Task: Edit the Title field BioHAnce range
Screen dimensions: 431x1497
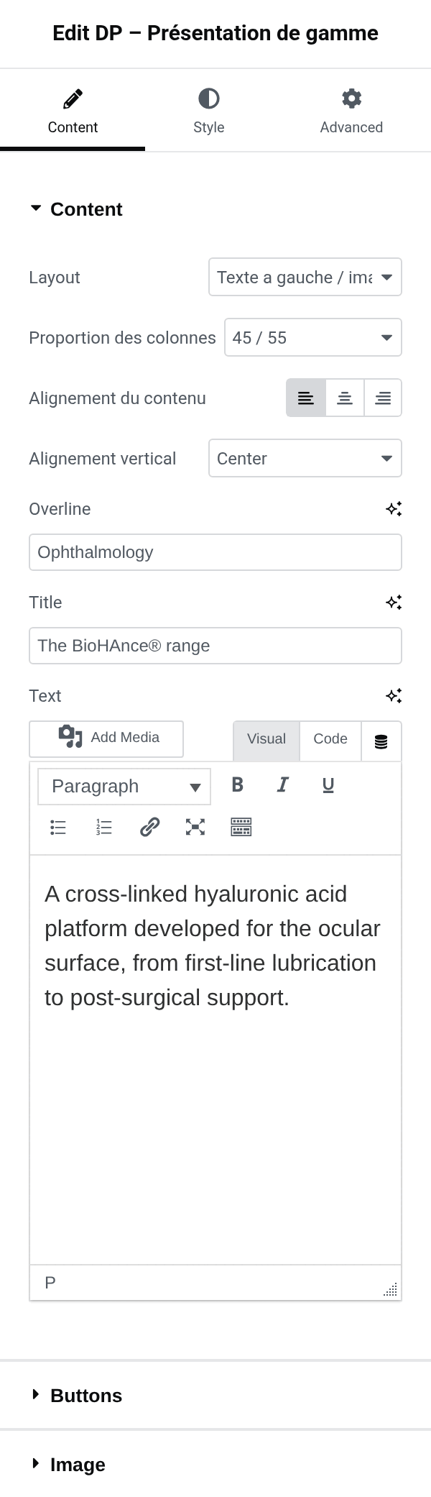Action: 215,646
